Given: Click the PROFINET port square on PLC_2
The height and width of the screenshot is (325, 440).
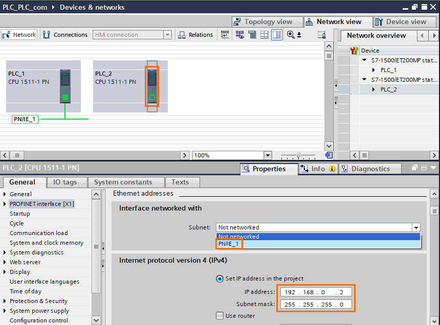Looking at the screenshot, I should [152, 97].
